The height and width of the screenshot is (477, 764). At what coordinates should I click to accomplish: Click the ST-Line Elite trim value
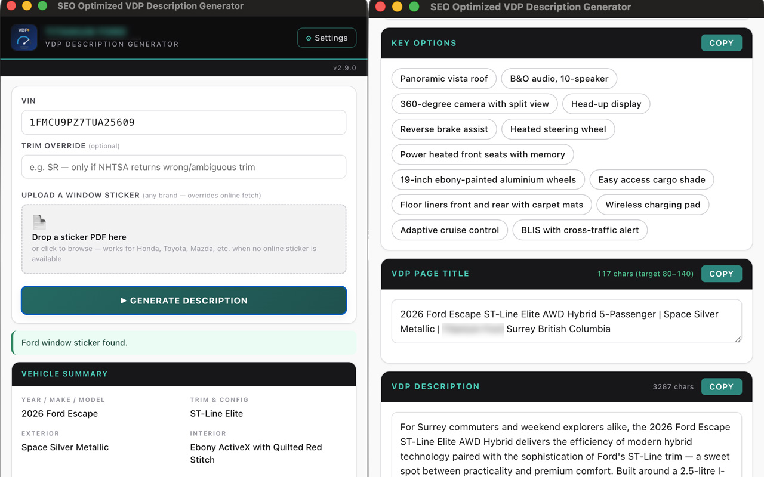(x=217, y=414)
